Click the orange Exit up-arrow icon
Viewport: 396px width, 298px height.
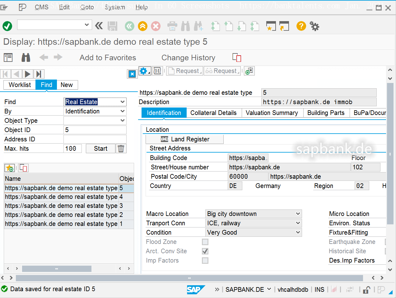coord(143,26)
